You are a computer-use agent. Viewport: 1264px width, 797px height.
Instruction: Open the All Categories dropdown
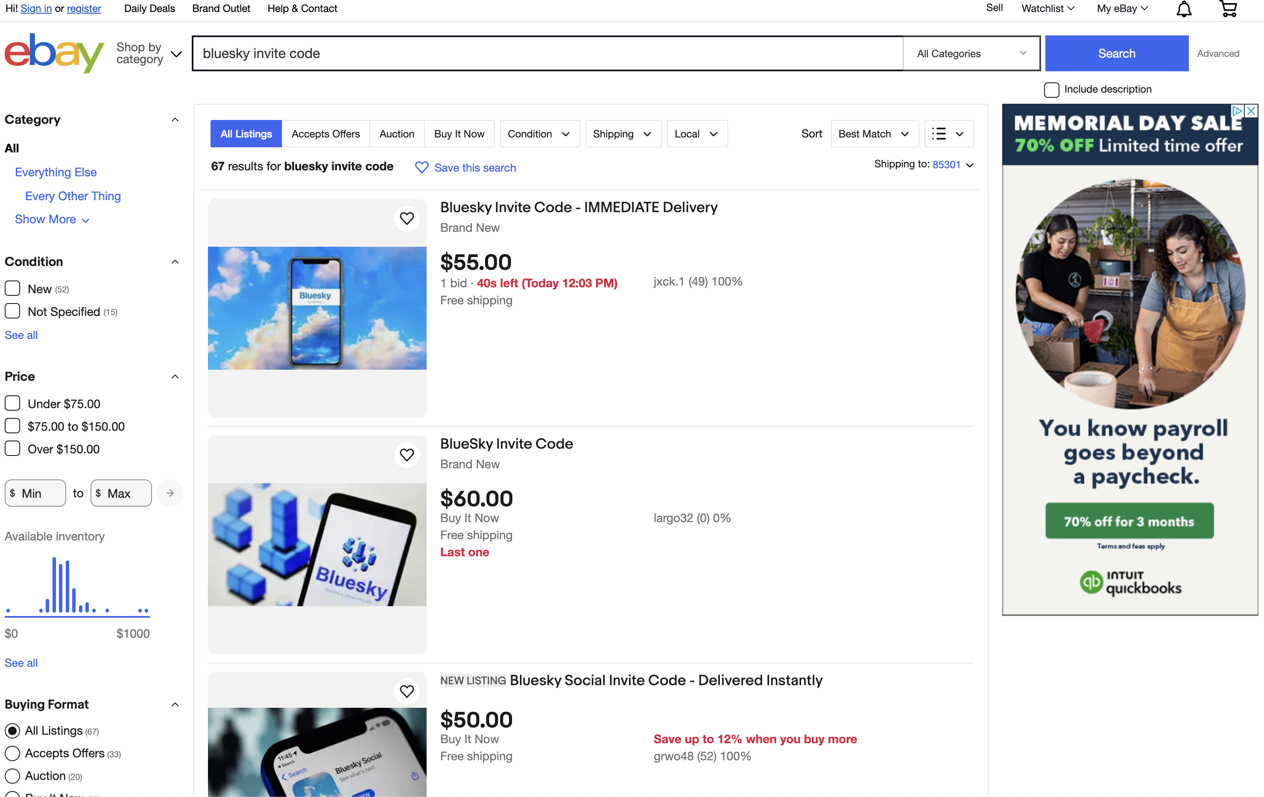click(971, 53)
